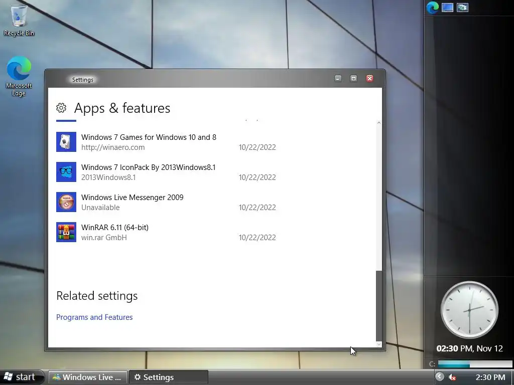Image resolution: width=514 pixels, height=385 pixels.
Task: Click the Windows 7 Games install date
Action: point(258,147)
